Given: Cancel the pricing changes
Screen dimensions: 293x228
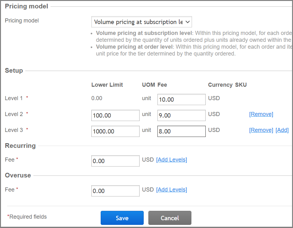Looking at the screenshot, I should pos(170,218).
